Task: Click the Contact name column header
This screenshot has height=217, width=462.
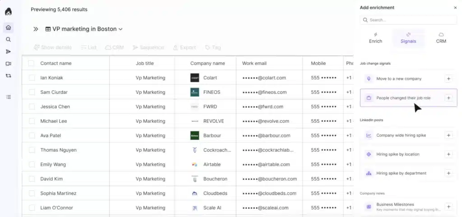Action: 56,63
